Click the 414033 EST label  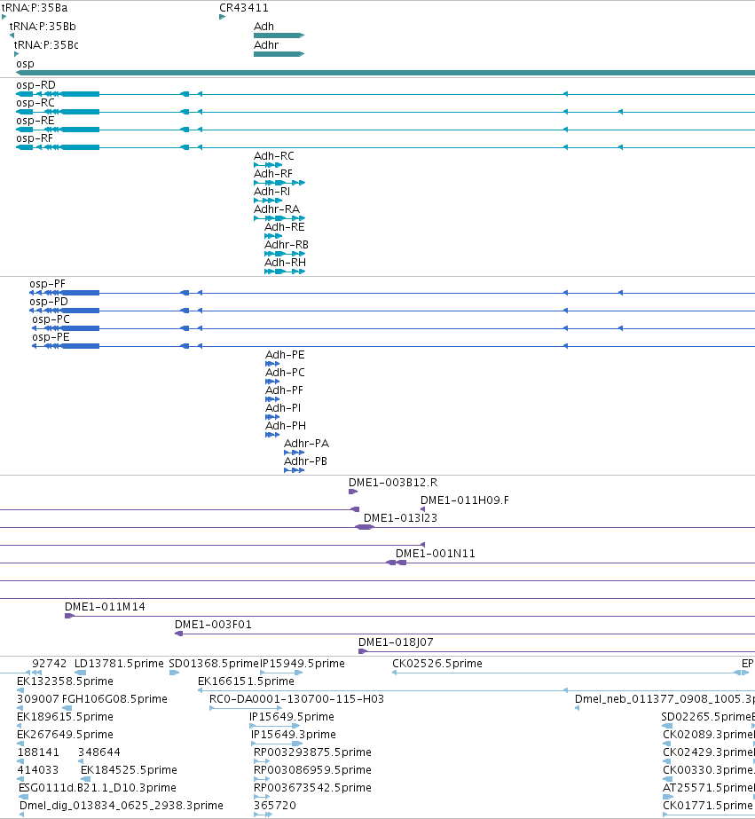point(38,770)
